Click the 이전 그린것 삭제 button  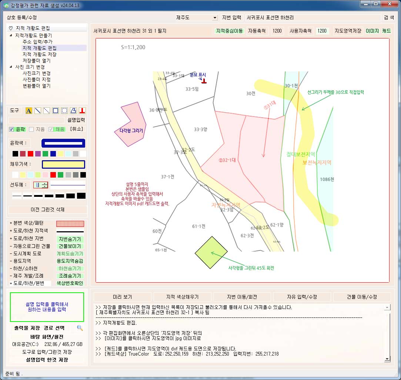pyautogui.click(x=47, y=209)
